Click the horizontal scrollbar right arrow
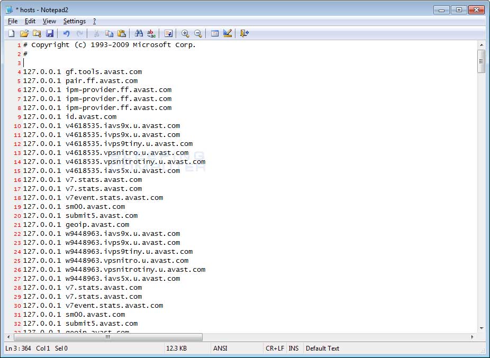 (472, 337)
